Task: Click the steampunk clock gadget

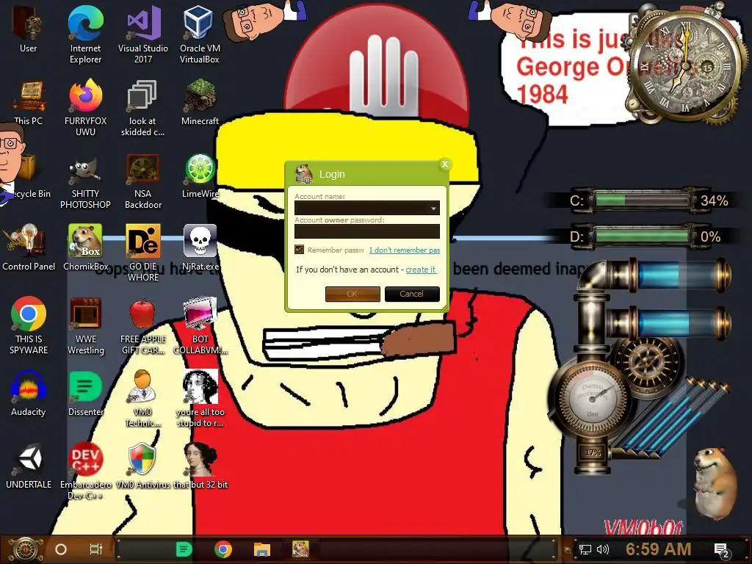Action: (x=685, y=65)
